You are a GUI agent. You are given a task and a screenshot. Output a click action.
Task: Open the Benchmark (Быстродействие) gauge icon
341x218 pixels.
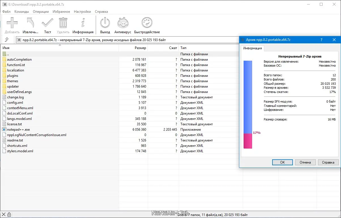point(147,23)
